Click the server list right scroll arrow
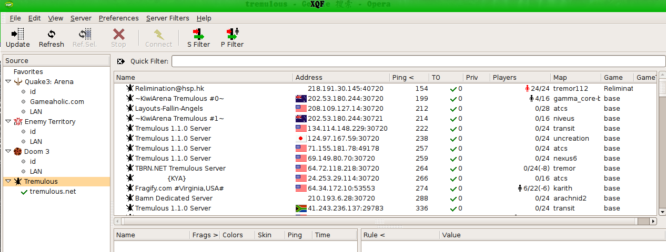666x252 pixels. point(653,222)
